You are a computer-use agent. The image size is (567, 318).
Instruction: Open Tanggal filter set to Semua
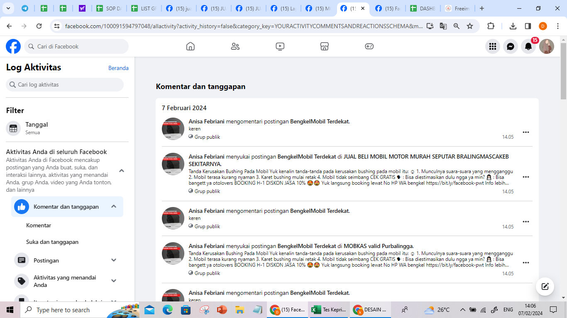[67, 128]
